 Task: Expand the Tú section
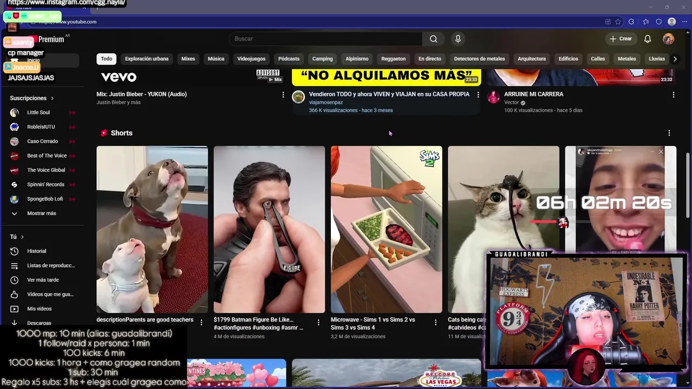[x=17, y=237]
